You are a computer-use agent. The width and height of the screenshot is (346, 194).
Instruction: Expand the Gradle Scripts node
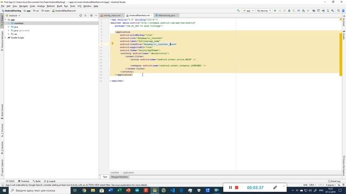tap(5, 38)
